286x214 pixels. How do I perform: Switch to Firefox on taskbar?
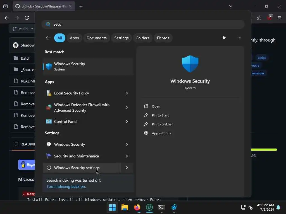pos(137,207)
